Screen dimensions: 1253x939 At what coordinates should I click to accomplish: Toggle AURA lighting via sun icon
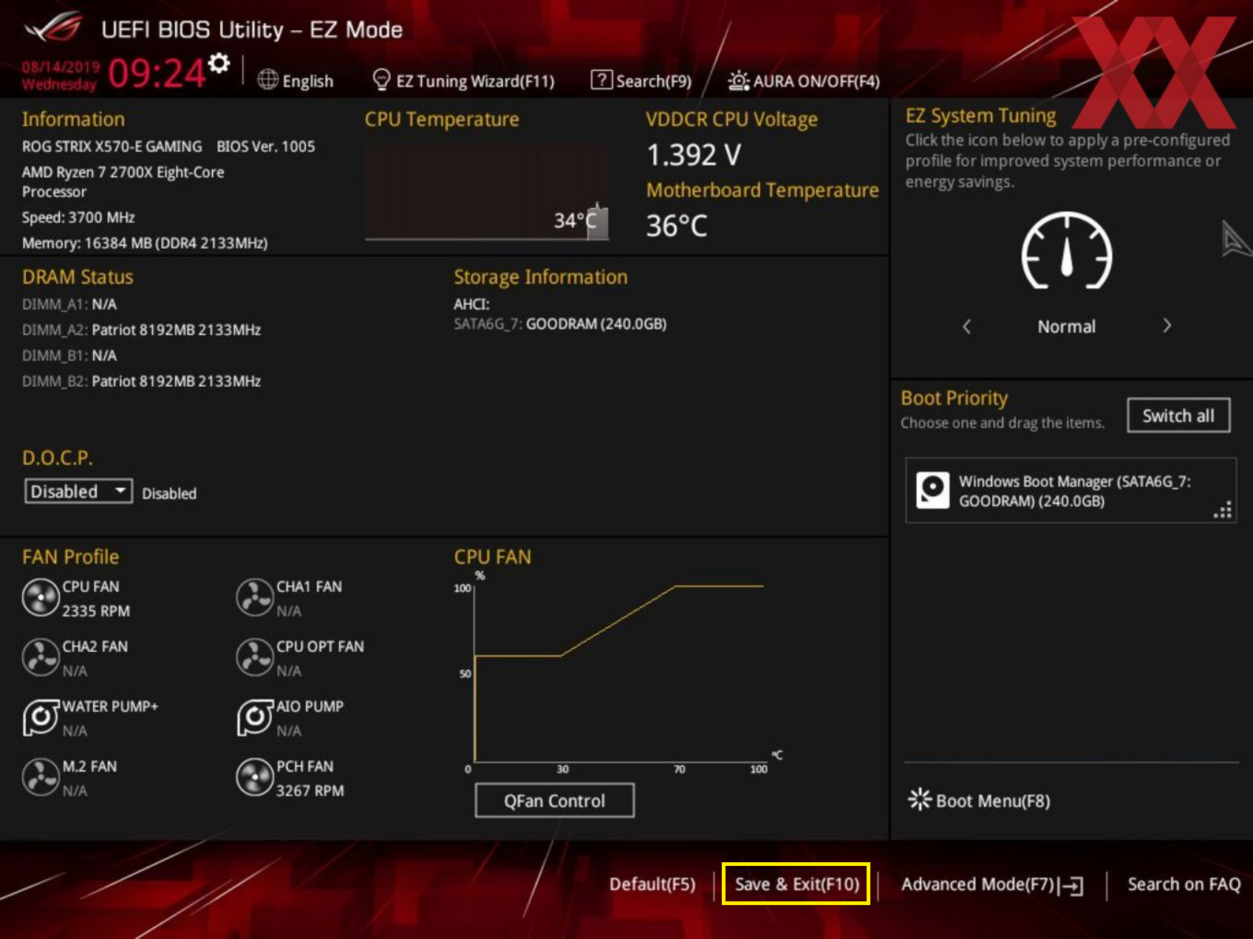[738, 80]
